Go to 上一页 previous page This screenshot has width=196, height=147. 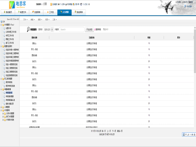109,131
